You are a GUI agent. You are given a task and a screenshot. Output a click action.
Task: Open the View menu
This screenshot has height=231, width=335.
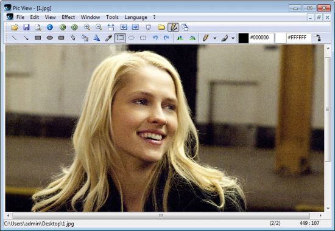tap(50, 17)
